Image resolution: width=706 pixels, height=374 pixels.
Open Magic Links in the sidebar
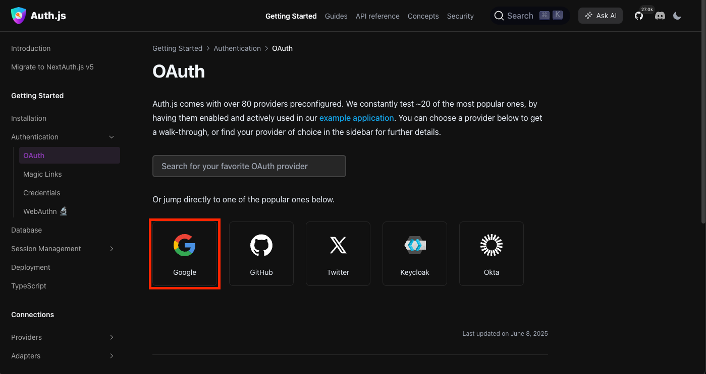click(x=42, y=174)
